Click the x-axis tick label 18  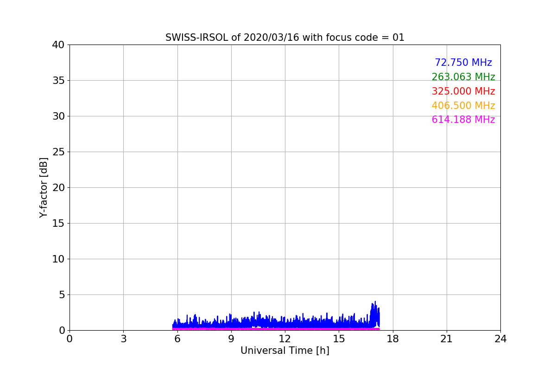coord(393,339)
